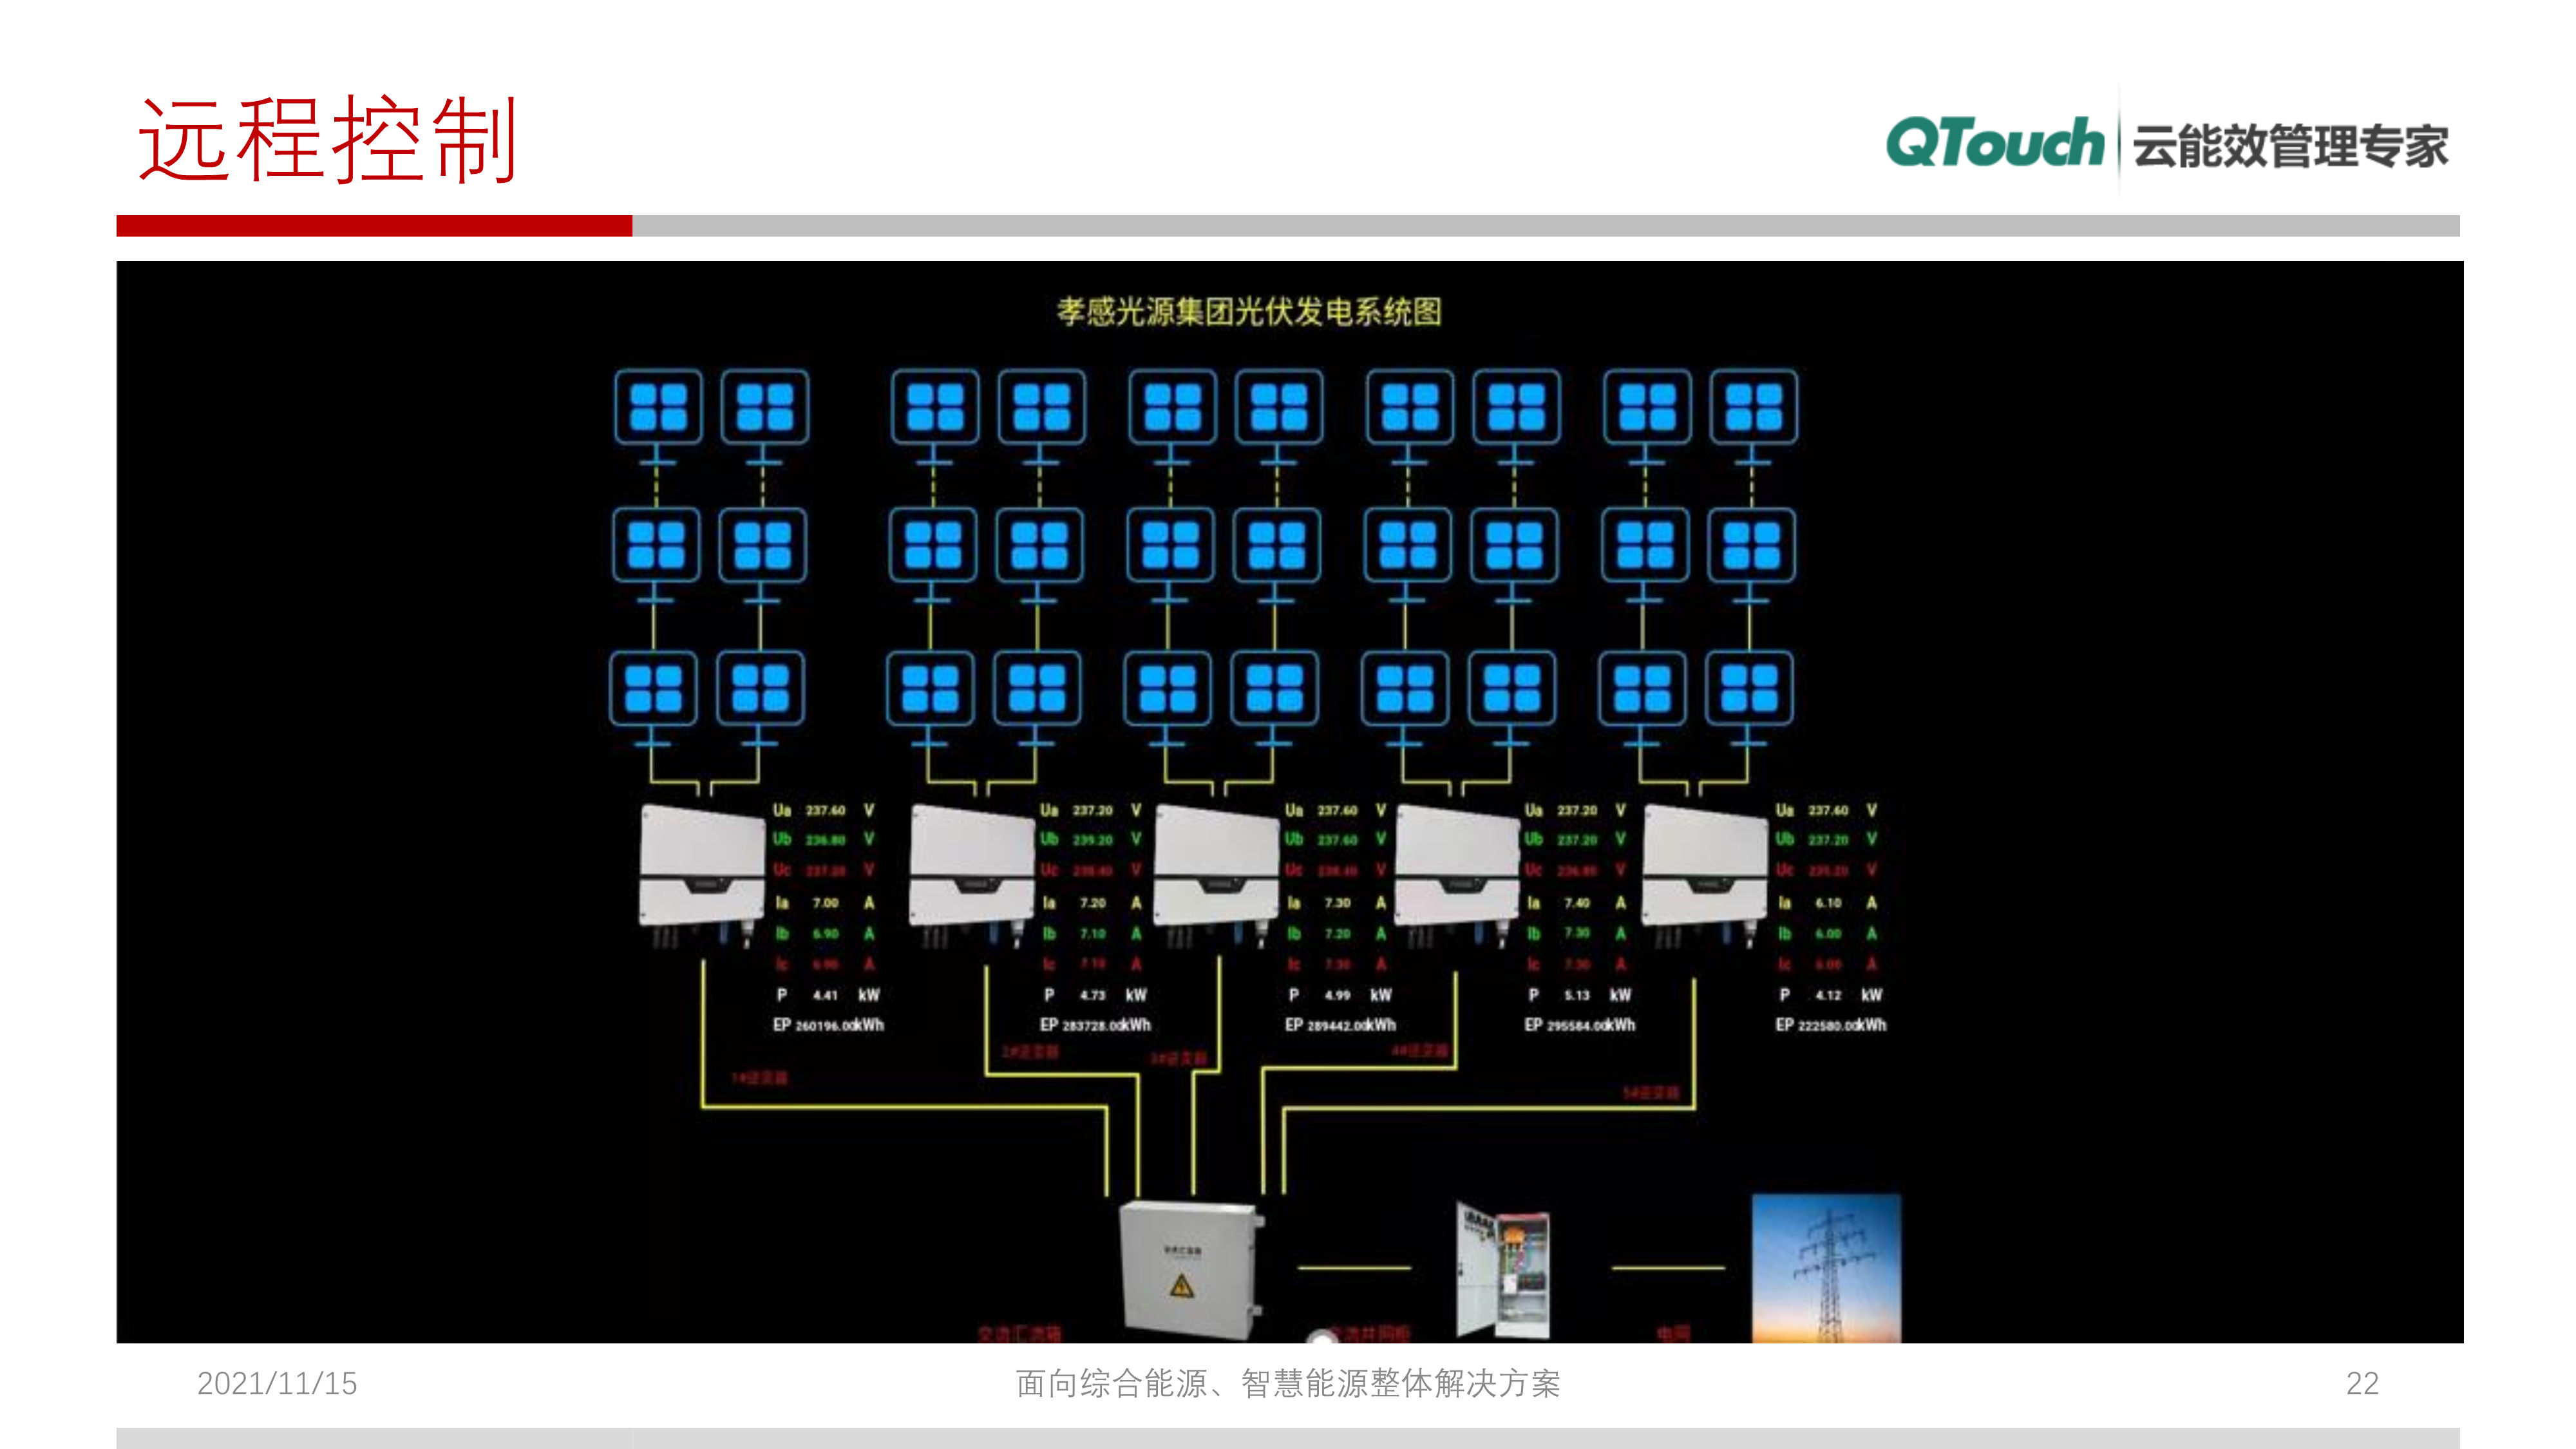Click the date 2021/11/15 in footer
This screenshot has width=2576, height=1449.
277,1383
